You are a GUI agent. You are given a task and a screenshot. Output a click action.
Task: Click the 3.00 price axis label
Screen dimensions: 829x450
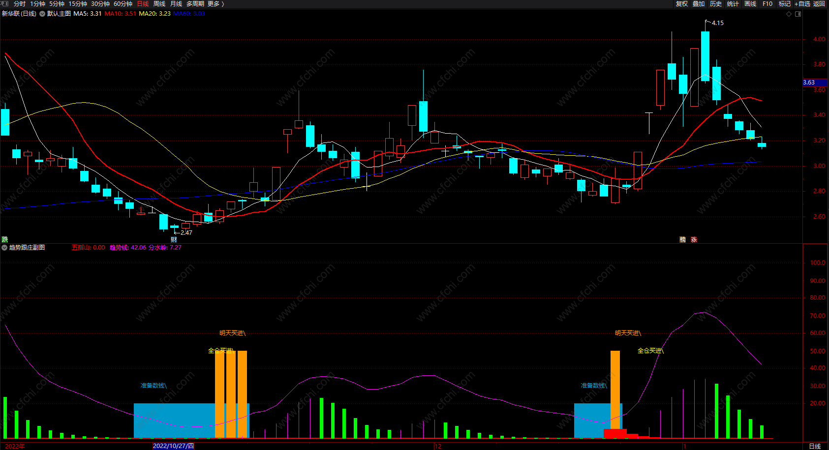[819, 166]
